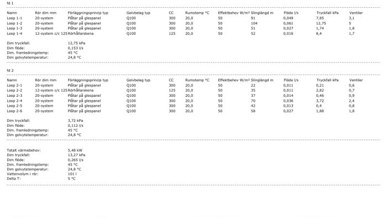Click the water volume value '101 l'
The width and height of the screenshot is (387, 218).
[72, 174]
